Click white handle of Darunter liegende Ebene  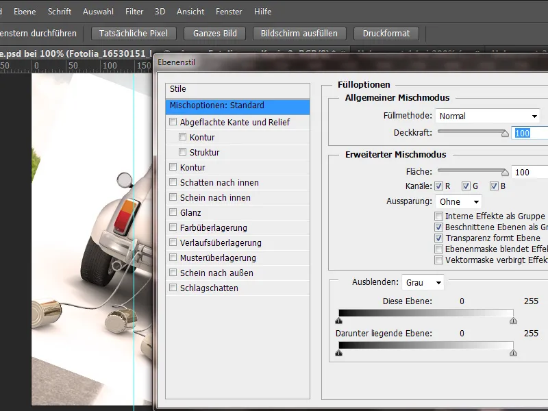[513, 353]
